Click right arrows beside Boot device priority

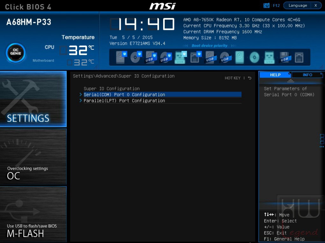click(x=233, y=46)
